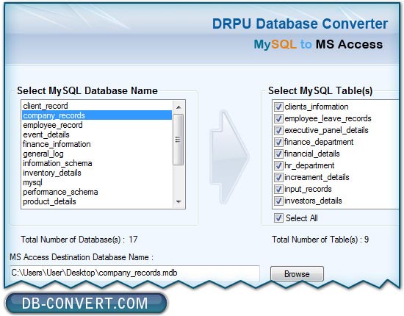Click the Browse button

pos(297,273)
